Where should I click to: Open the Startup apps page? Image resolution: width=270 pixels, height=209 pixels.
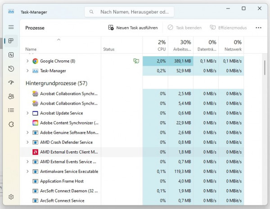(11, 82)
